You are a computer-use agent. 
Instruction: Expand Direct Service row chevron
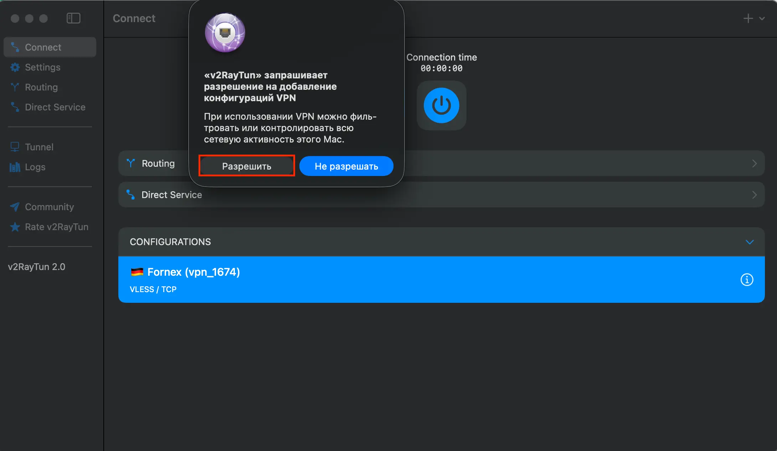pyautogui.click(x=754, y=195)
